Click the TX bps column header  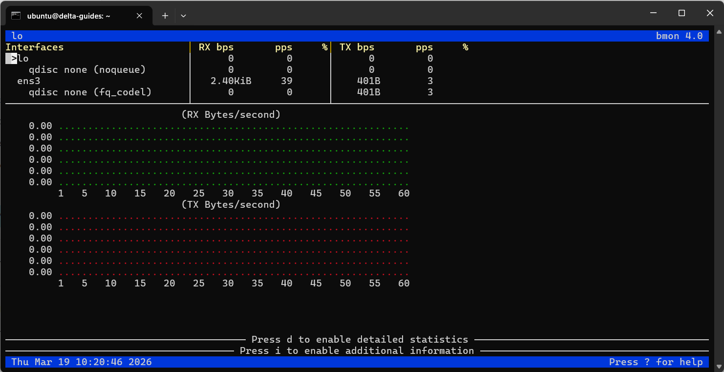pyautogui.click(x=357, y=47)
